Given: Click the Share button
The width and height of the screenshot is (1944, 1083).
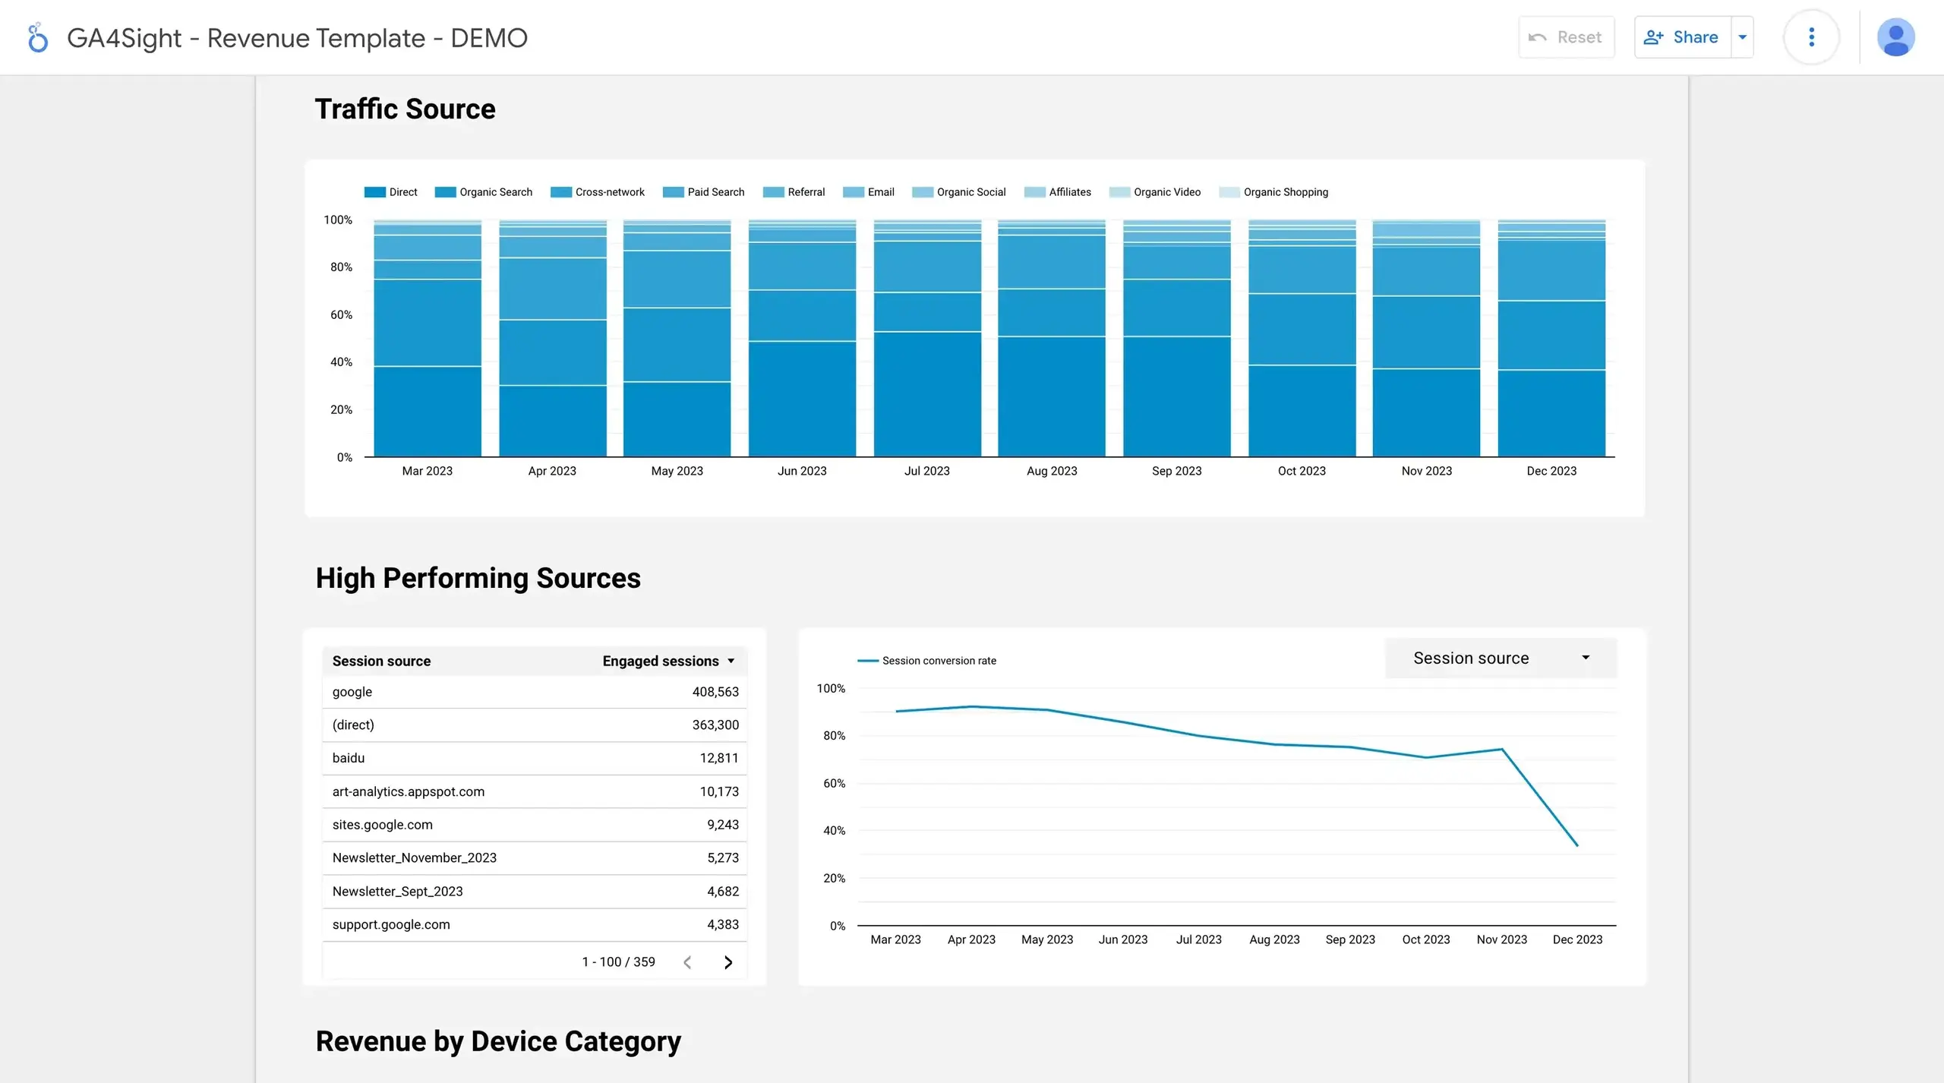Looking at the screenshot, I should (x=1694, y=37).
